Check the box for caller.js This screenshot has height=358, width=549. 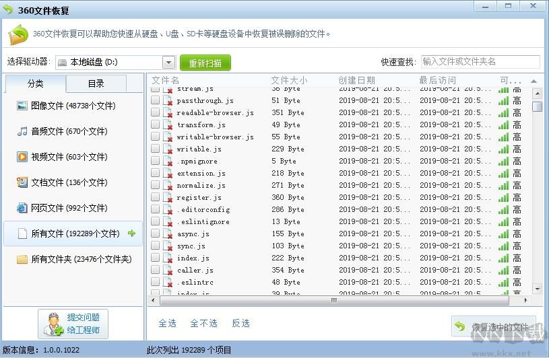[155, 270]
